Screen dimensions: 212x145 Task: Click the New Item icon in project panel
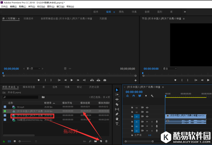[101, 141]
